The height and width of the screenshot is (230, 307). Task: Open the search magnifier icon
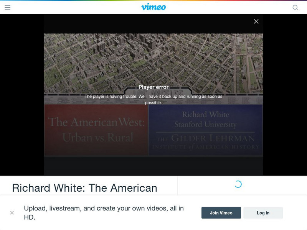(x=295, y=7)
